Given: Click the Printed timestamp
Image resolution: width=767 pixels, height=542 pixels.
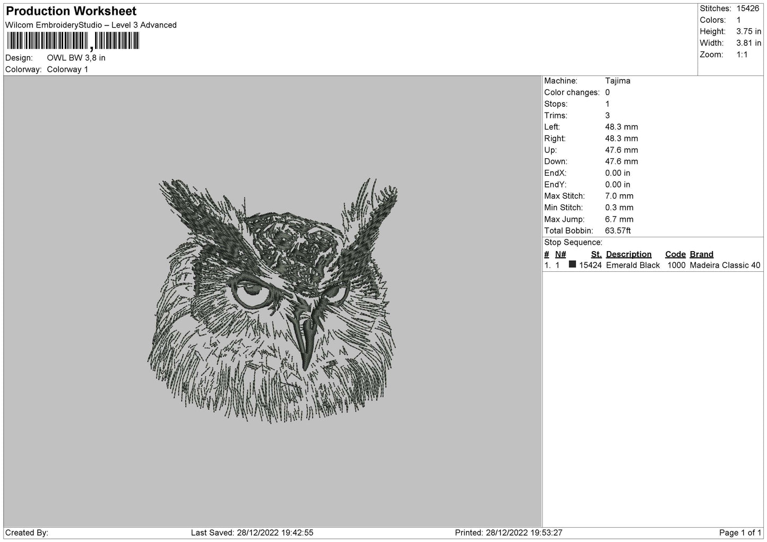Looking at the screenshot, I should [x=509, y=533].
